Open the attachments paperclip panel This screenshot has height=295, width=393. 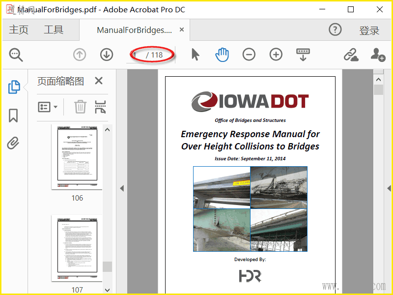[13, 143]
